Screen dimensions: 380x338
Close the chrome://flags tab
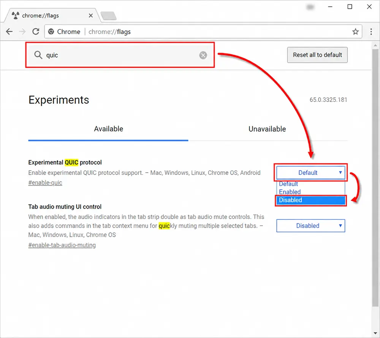91,16
